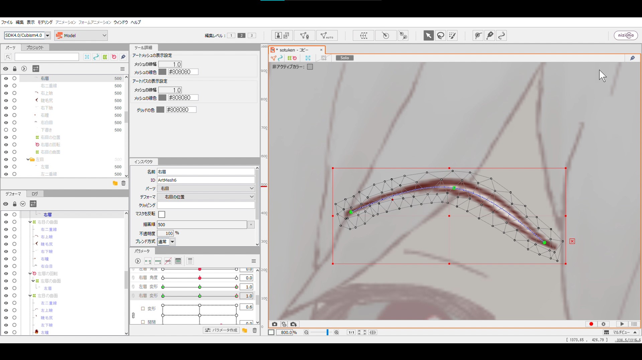Toggle visibility of 右眉 in parts list
The width and height of the screenshot is (642, 360).
pos(6,78)
